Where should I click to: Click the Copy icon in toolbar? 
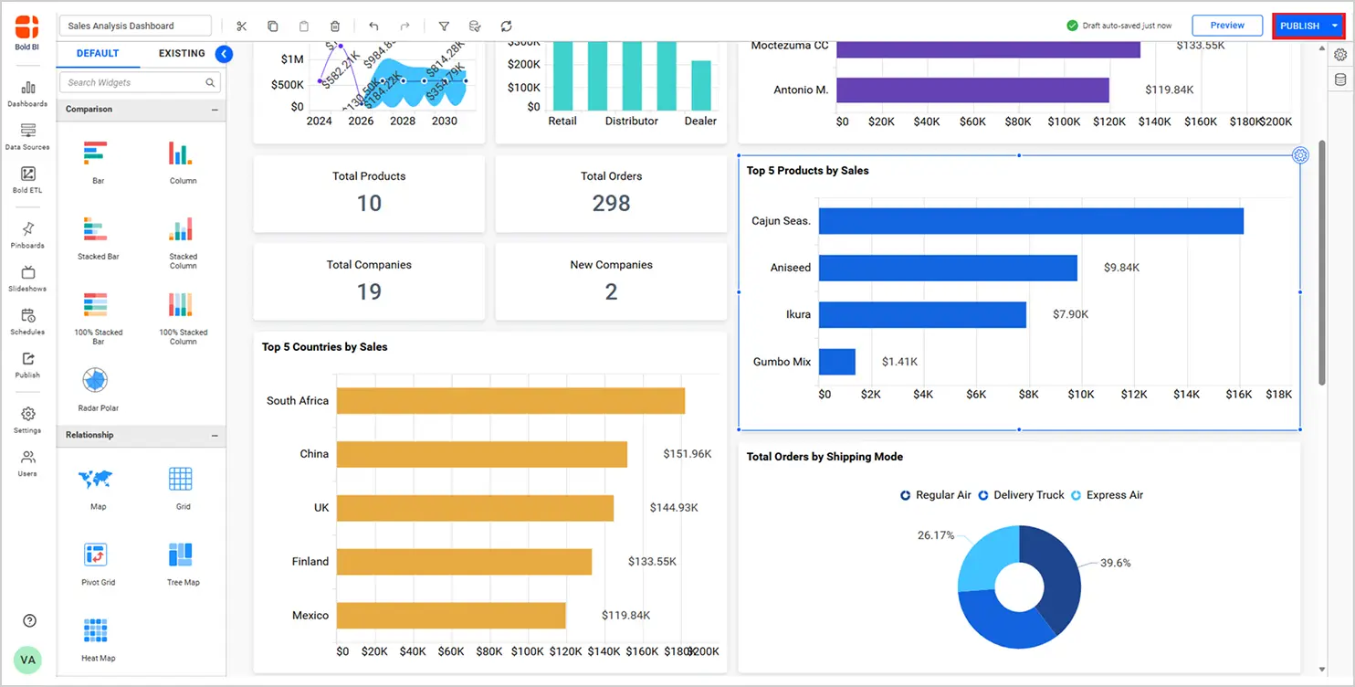(273, 26)
